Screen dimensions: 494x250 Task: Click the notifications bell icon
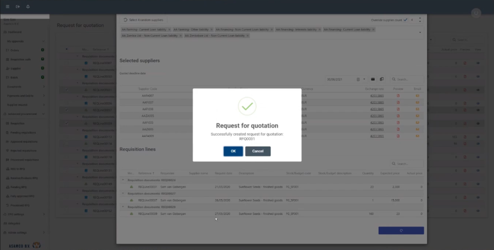coord(28,7)
